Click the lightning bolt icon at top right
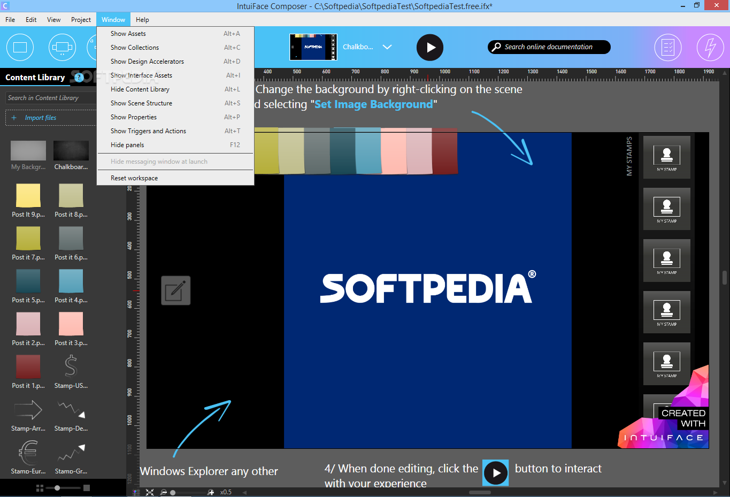 710,47
